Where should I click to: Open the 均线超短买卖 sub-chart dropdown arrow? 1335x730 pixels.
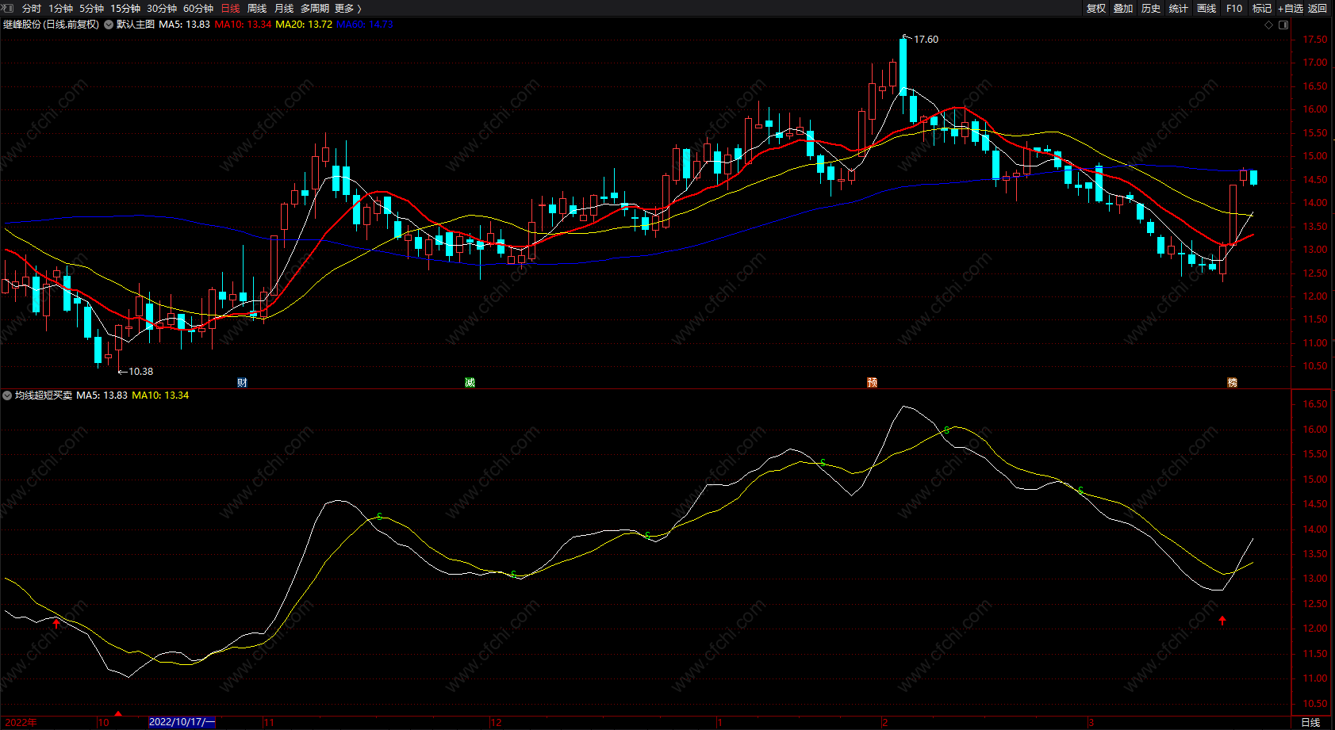pos(7,395)
